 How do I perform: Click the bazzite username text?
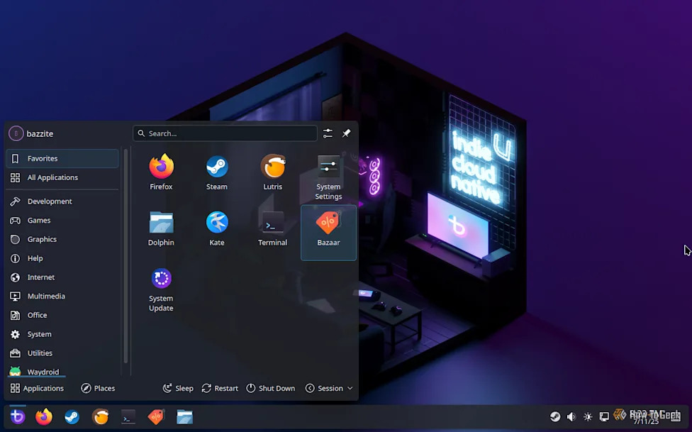click(x=40, y=133)
